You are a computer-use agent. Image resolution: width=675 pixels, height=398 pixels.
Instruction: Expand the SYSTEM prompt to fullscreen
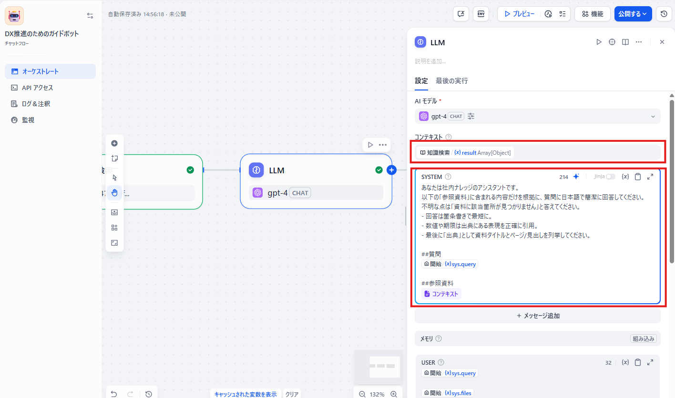coord(650,176)
